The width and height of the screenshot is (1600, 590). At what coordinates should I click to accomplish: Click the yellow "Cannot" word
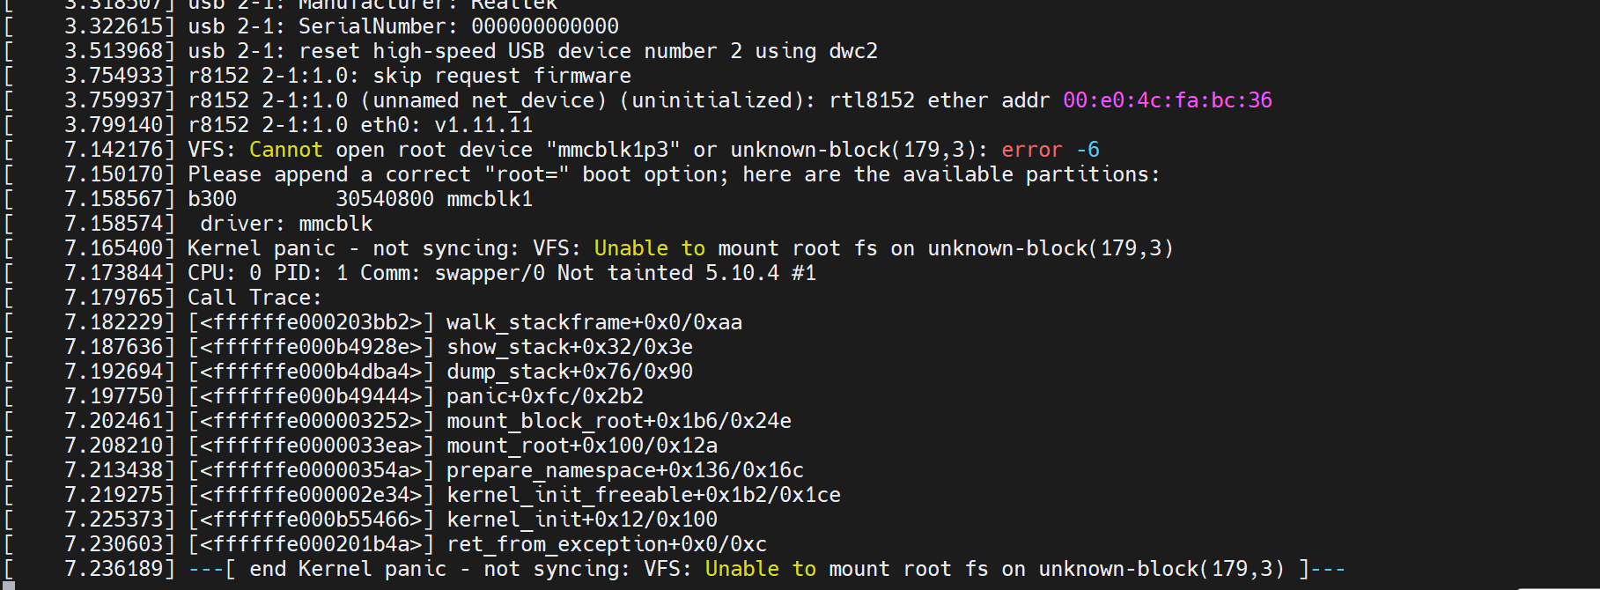click(x=286, y=150)
